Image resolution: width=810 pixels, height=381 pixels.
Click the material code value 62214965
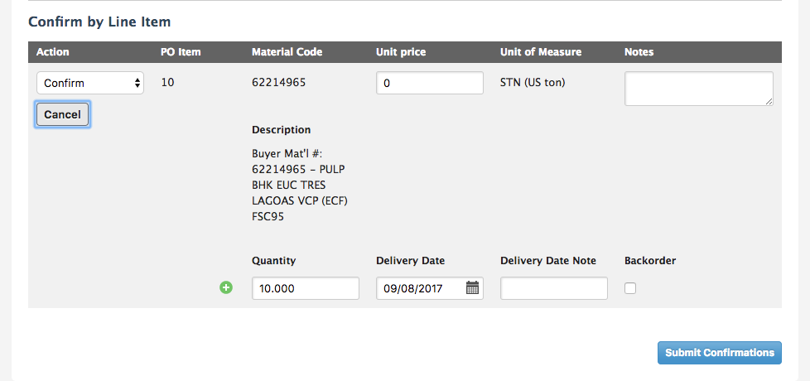coord(279,82)
